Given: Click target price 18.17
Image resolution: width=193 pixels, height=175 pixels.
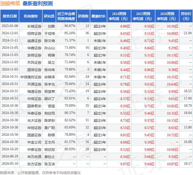Looking at the screenshot, I should (x=188, y=163).
